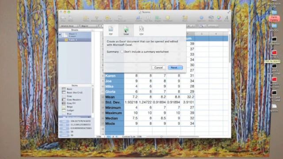Select the cell showing 1.24722
This screenshot has width=283, height=159.
145,102
